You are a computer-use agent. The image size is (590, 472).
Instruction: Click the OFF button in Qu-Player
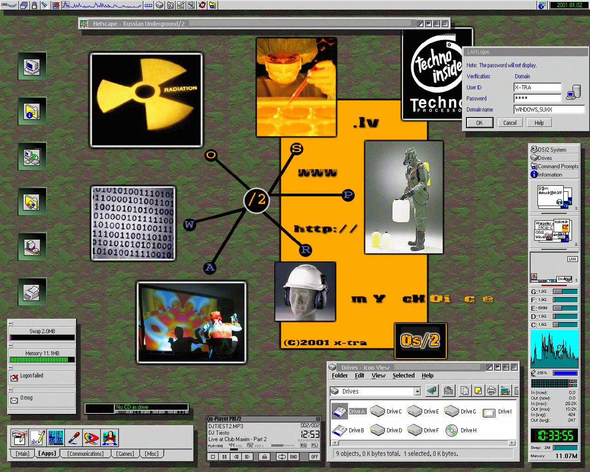click(x=314, y=457)
